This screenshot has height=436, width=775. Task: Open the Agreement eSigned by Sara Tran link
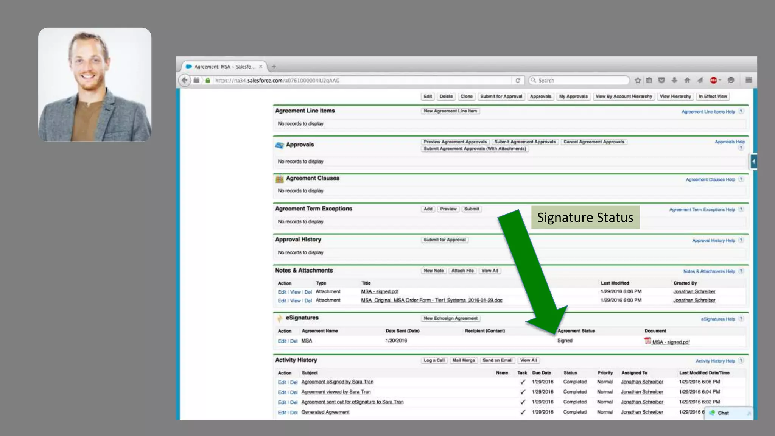(x=337, y=382)
